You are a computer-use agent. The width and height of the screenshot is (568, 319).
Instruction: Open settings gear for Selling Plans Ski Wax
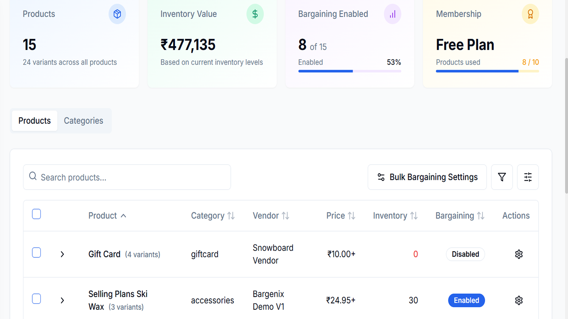(x=519, y=300)
